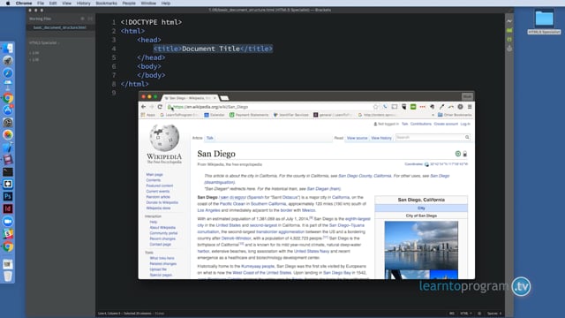Open Trash in the dock

[8, 276]
